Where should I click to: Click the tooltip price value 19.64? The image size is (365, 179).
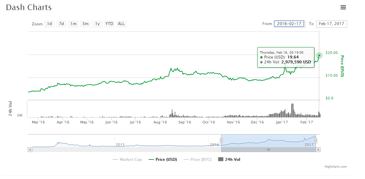[293, 57]
